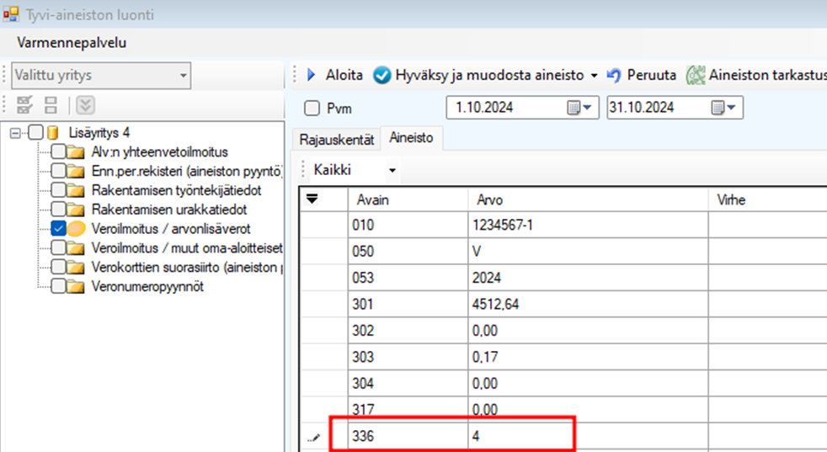Tick the Veronumeropyynnöt checkbox
827x452 pixels.
[x=58, y=286]
